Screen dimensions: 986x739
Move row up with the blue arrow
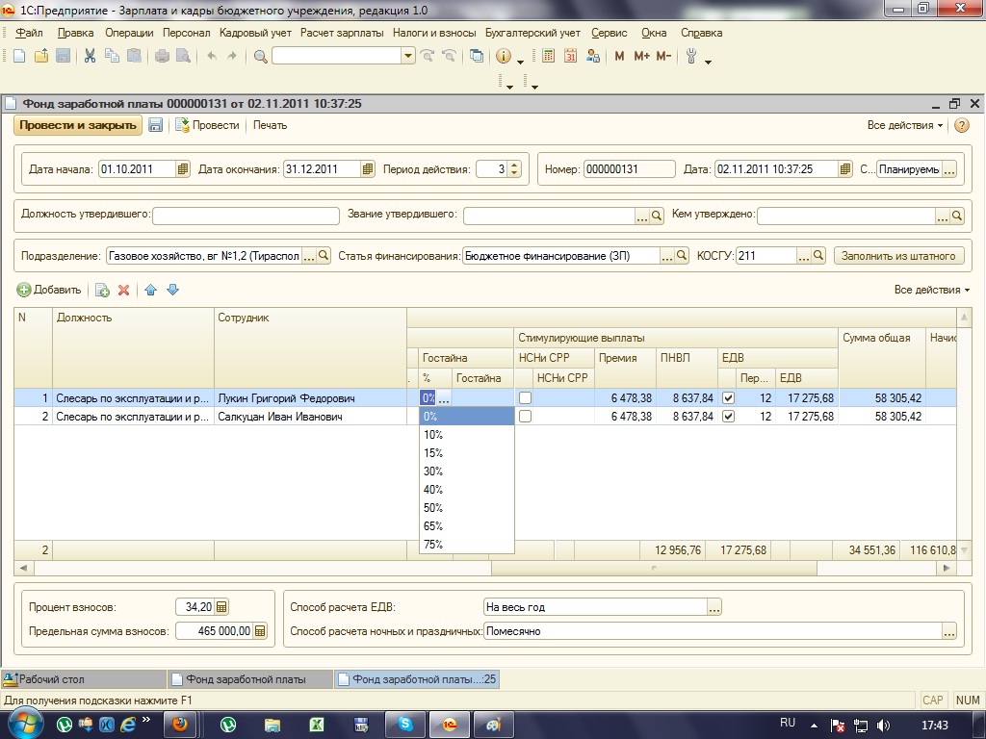pos(151,290)
